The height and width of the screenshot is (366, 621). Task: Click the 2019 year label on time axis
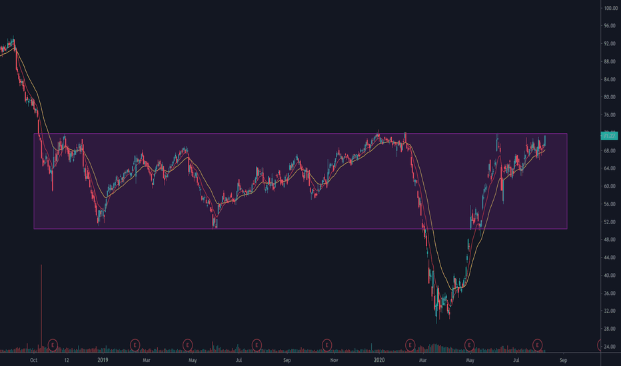pyautogui.click(x=103, y=360)
